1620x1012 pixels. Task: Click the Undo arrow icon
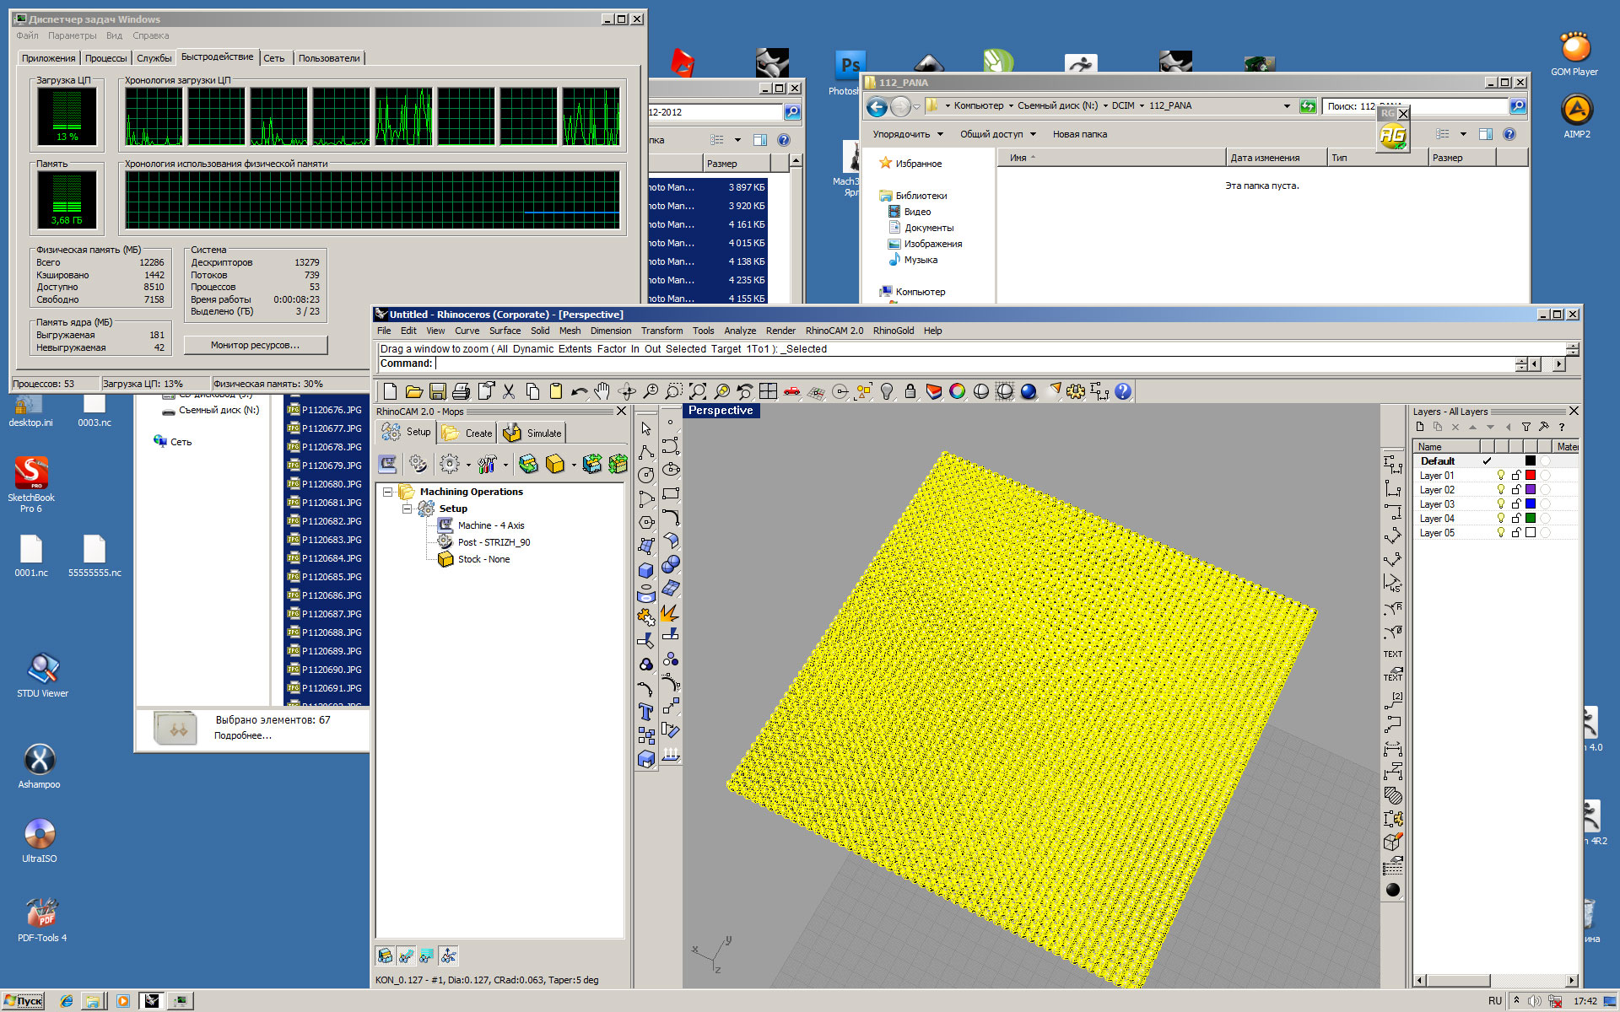[579, 391]
